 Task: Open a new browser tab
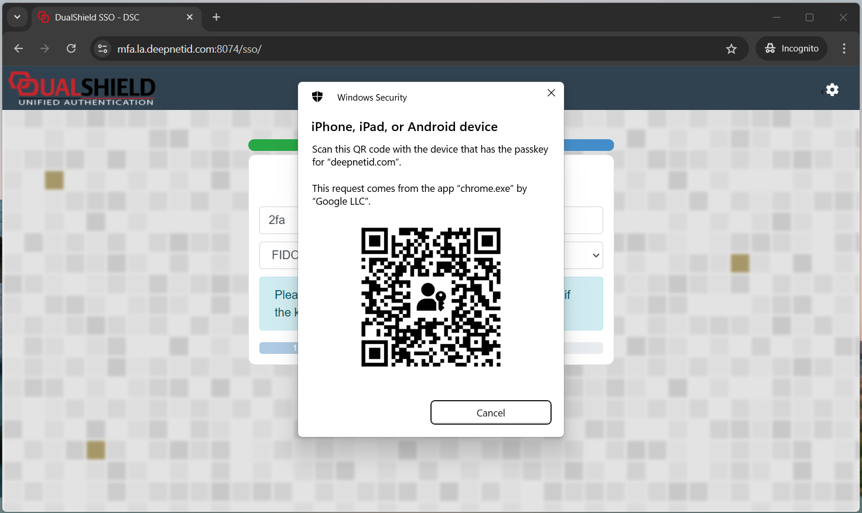(216, 18)
